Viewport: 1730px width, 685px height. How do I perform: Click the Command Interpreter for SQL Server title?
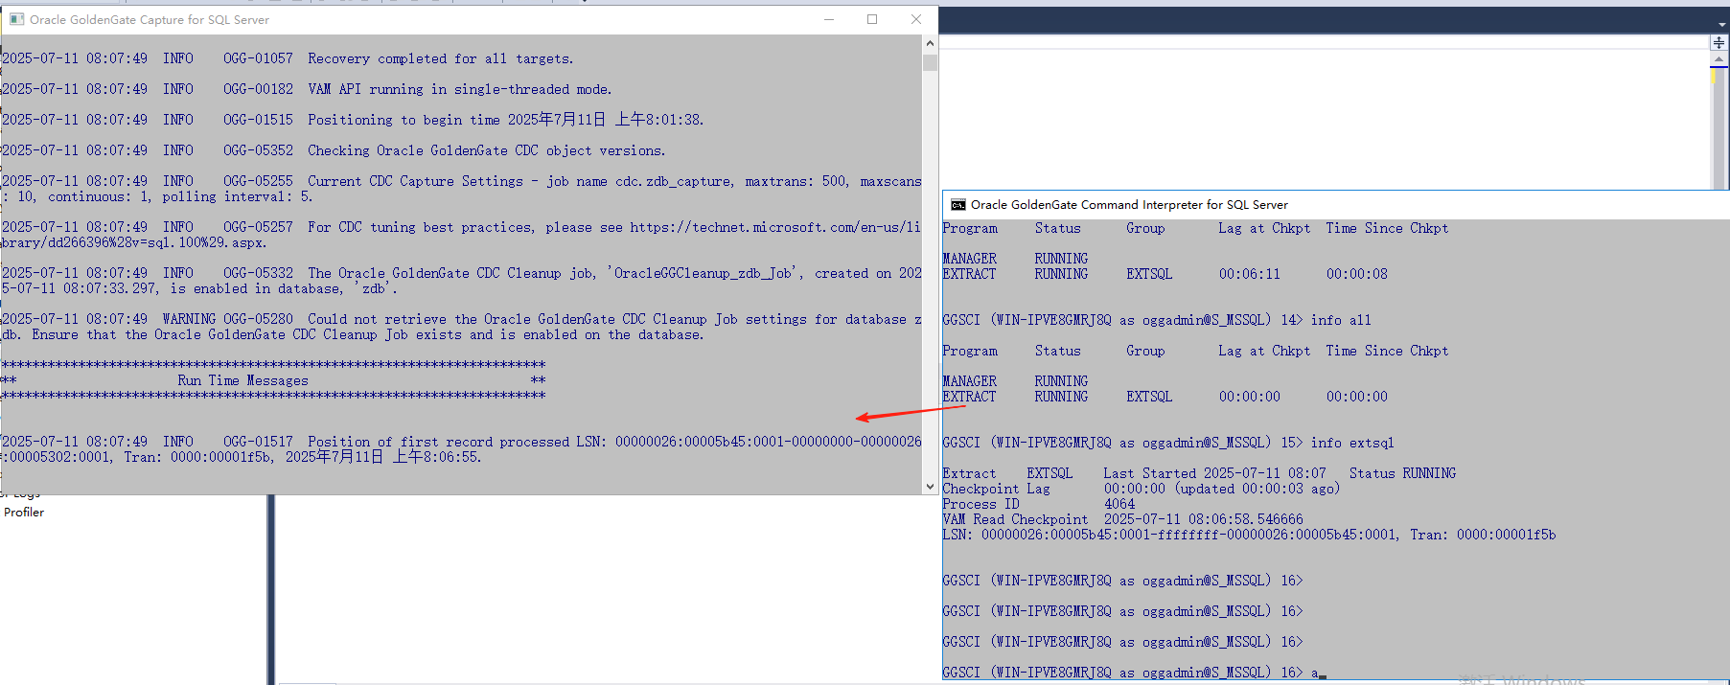coord(1129,205)
